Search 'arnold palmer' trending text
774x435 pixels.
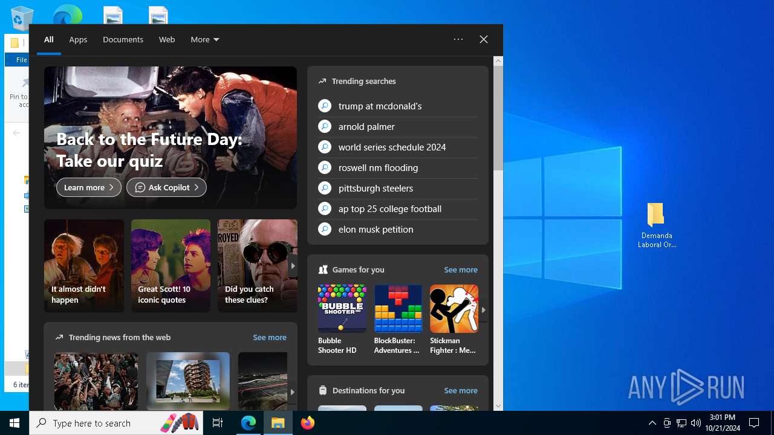tap(366, 126)
